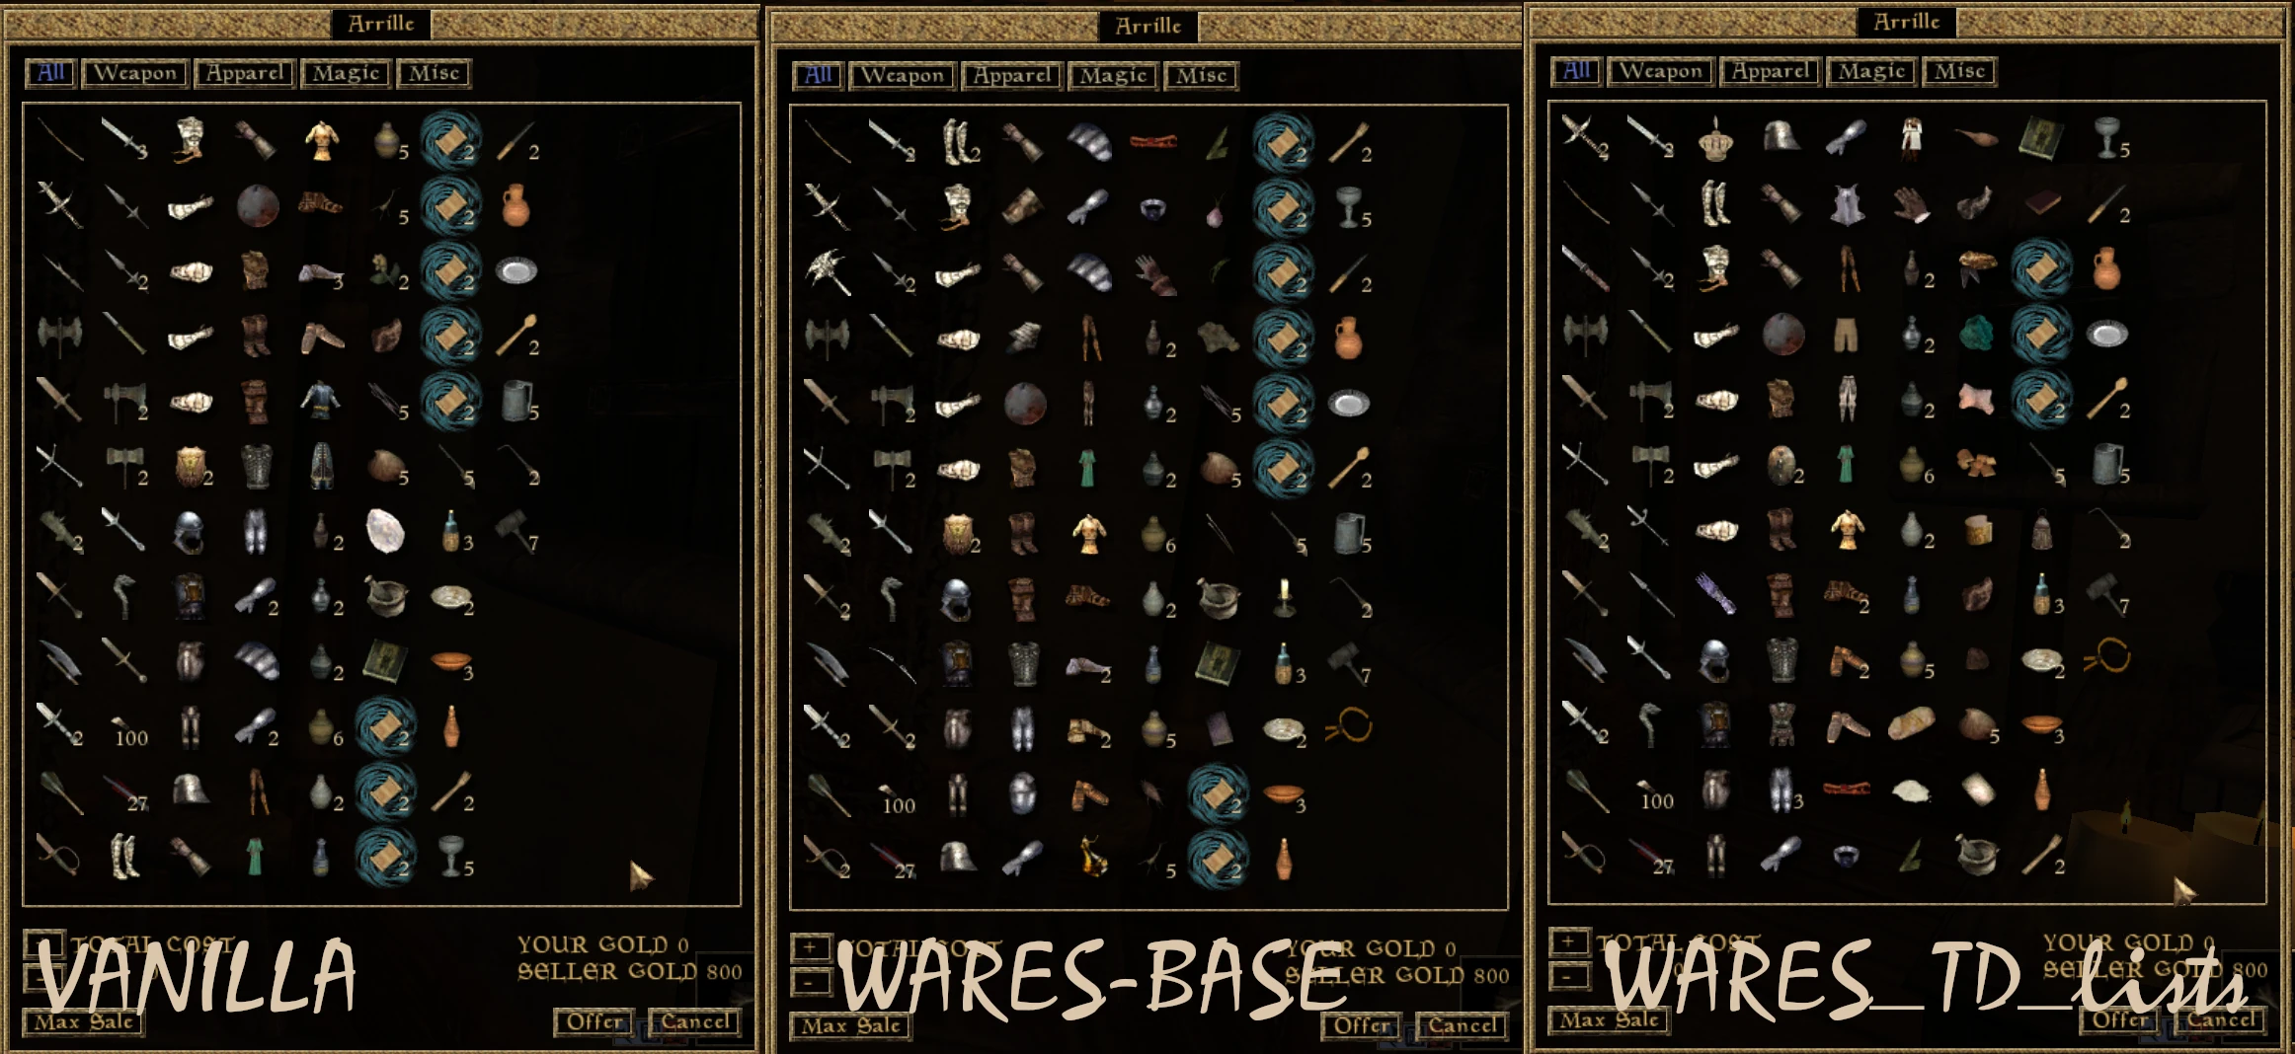Switch to Misc tab in WARES_TD_lists window
The width and height of the screenshot is (2295, 1054).
(1959, 72)
